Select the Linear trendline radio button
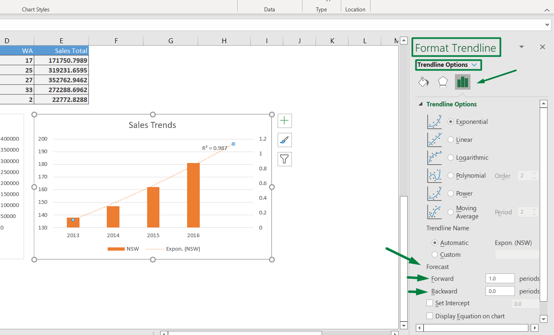This screenshot has height=335, width=554. (x=451, y=139)
